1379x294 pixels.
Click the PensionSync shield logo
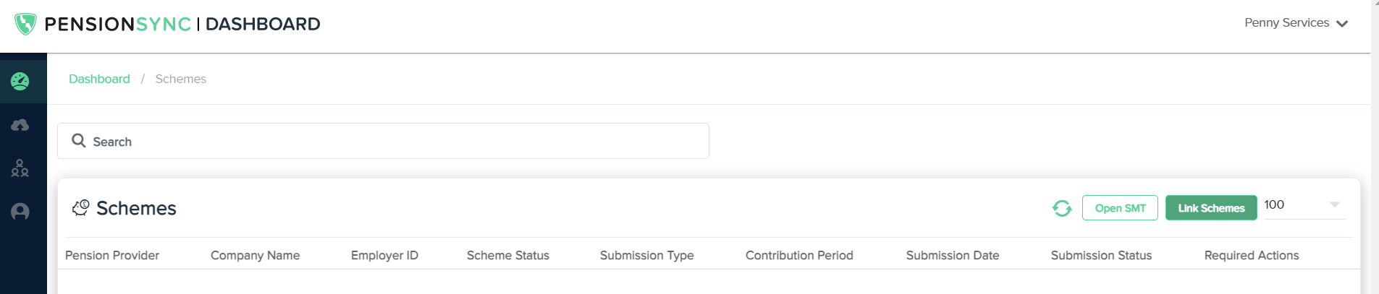point(25,24)
